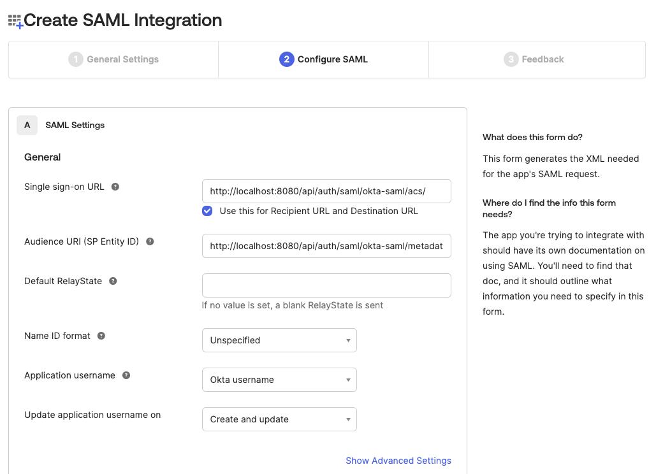The height and width of the screenshot is (474, 656).
Task: Click Show Advanced Settings link
Action: click(x=398, y=461)
